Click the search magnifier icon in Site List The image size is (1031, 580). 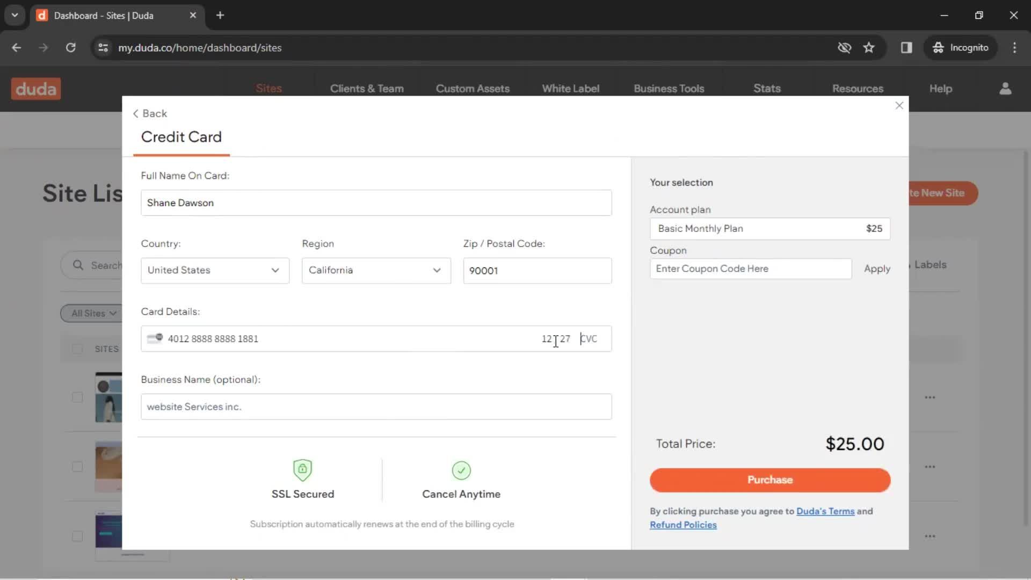pyautogui.click(x=78, y=265)
